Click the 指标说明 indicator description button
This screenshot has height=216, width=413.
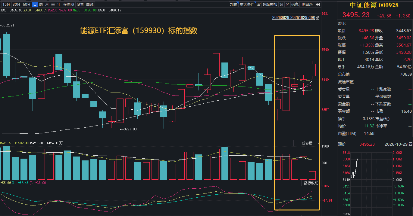(311, 183)
